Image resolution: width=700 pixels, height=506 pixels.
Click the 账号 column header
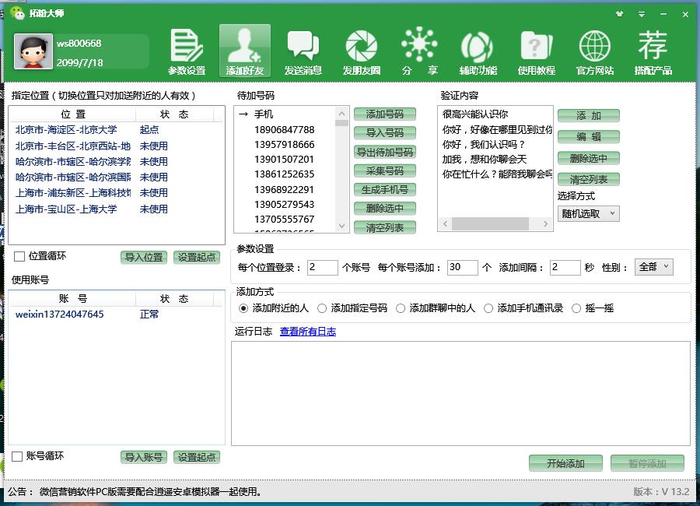point(73,299)
